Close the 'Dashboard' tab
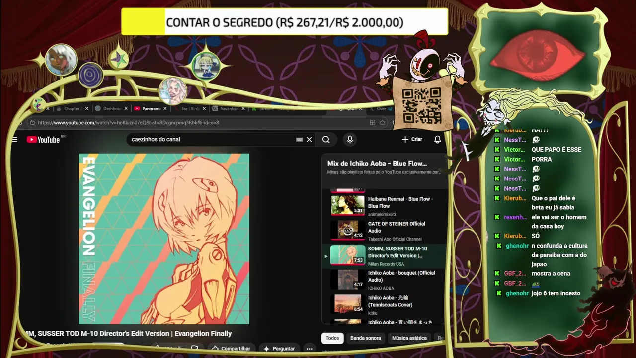Screen dimensions: 636x358 pyautogui.click(x=126, y=108)
